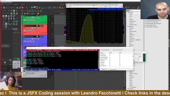Screen dimensions: 170x96
Task: Click the plugin browser filter field
Action: [135, 11]
